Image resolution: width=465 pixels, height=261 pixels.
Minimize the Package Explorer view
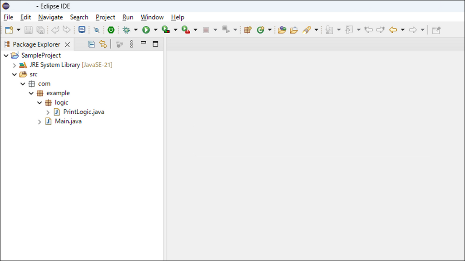(x=143, y=43)
